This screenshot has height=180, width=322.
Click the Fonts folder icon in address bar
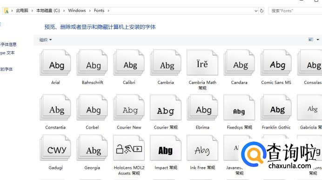[6, 11]
